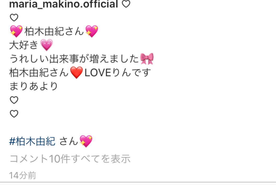Screen dimensions: 276x185
Task: Click the red heart before LOVEりんです
Action: click(x=76, y=72)
